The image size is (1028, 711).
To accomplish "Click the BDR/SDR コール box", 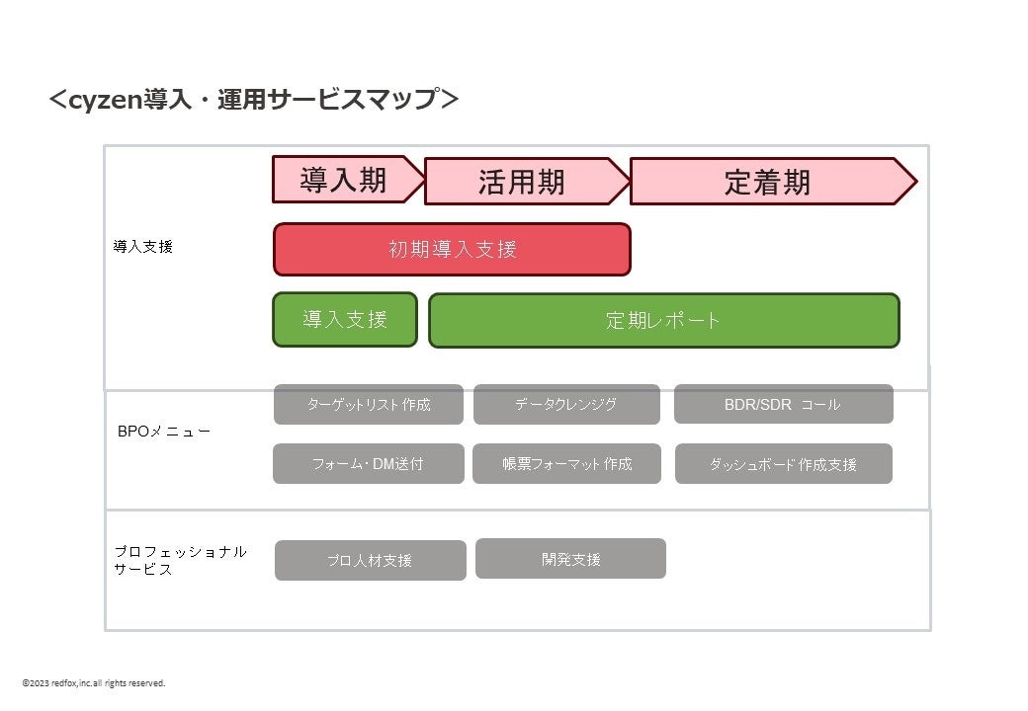I will [783, 404].
